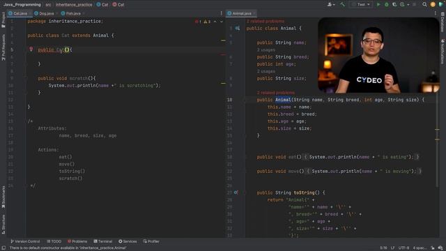Open the indent spaces setting
Viewport: 446px width, 251px height.
420,248
